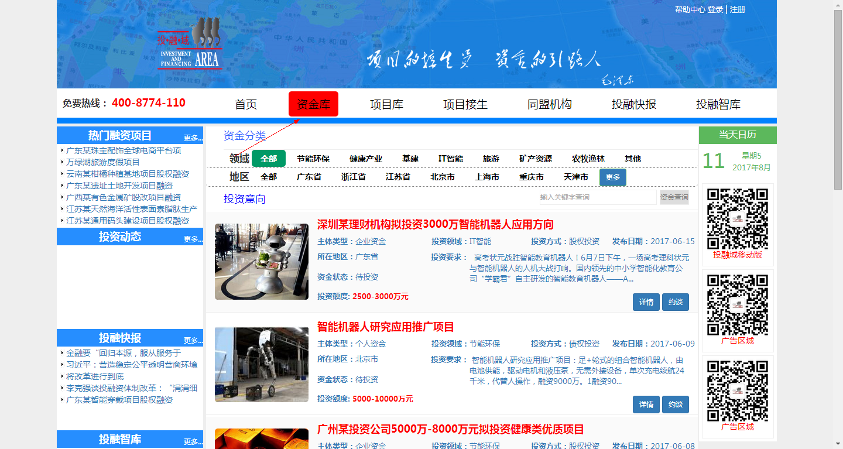The width and height of the screenshot is (843, 449).
Task: Select 全部 in 地区 filter
Action: pyautogui.click(x=269, y=177)
